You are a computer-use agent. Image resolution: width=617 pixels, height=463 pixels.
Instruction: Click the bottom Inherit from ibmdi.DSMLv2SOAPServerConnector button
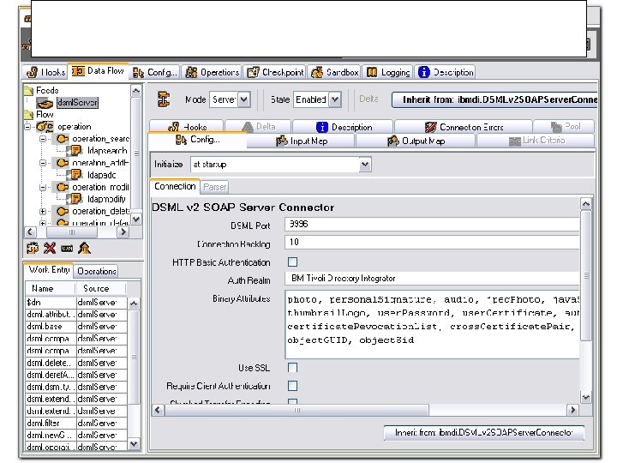[484, 433]
